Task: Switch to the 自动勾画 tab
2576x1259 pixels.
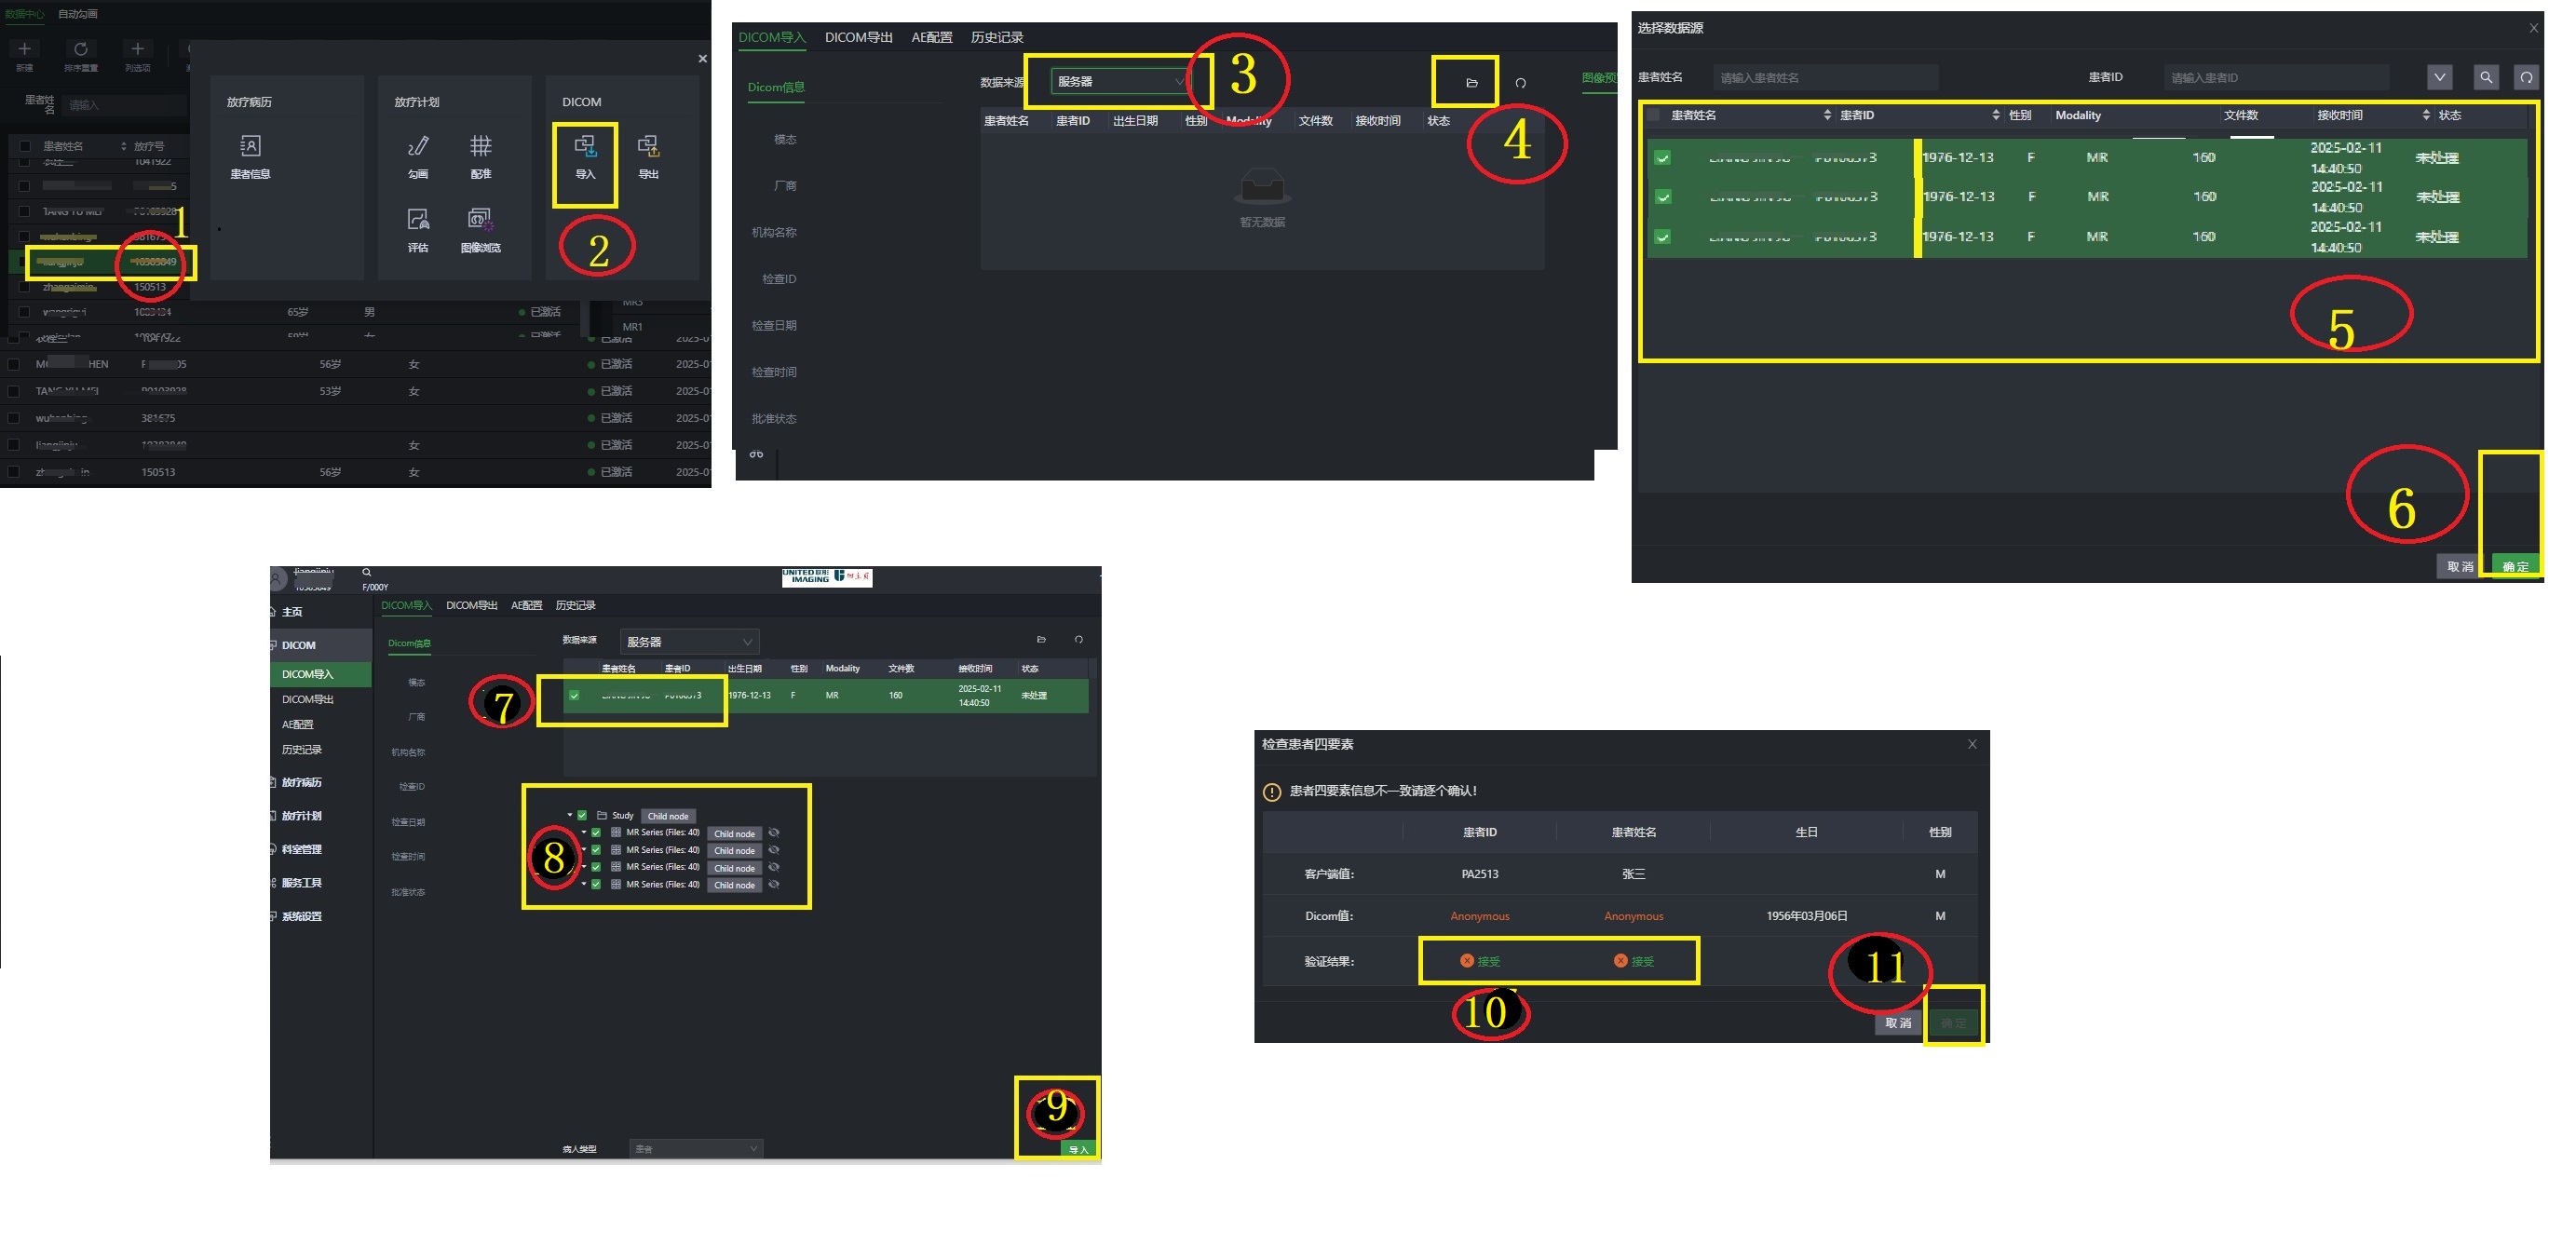Action: [x=78, y=14]
